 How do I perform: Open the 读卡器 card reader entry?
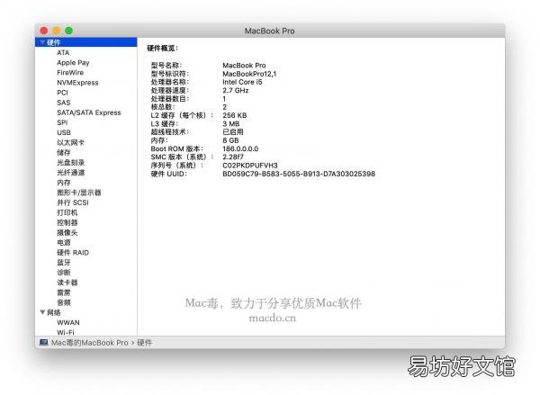click(x=67, y=283)
